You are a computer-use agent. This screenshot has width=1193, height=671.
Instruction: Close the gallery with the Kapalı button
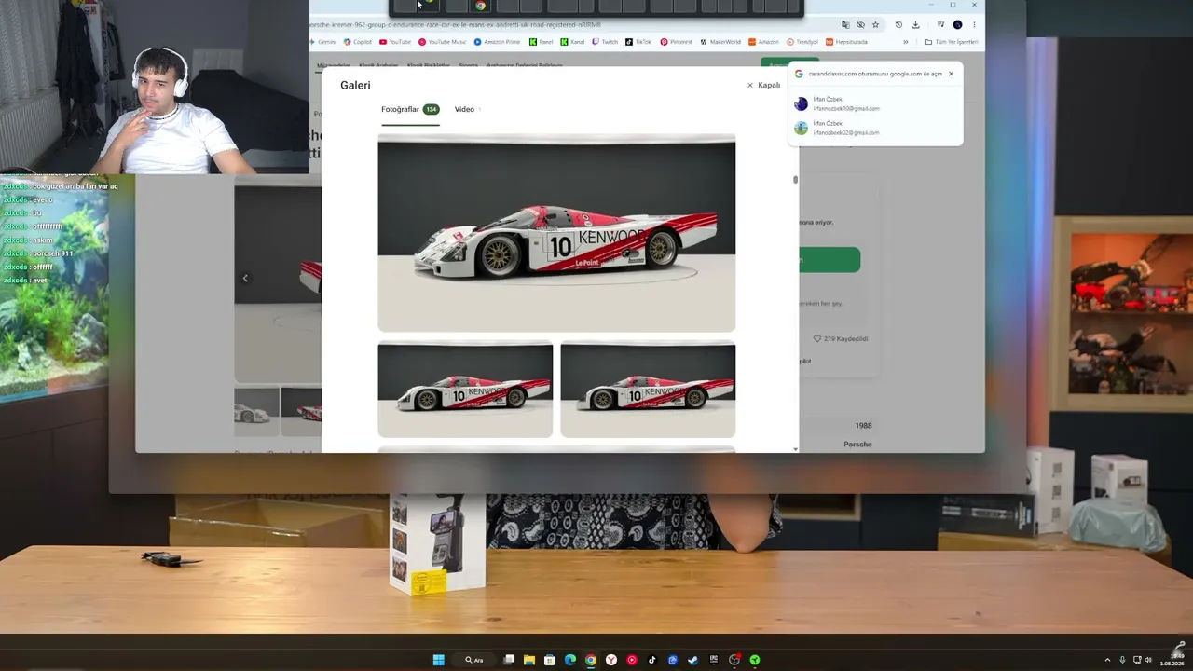763,85
